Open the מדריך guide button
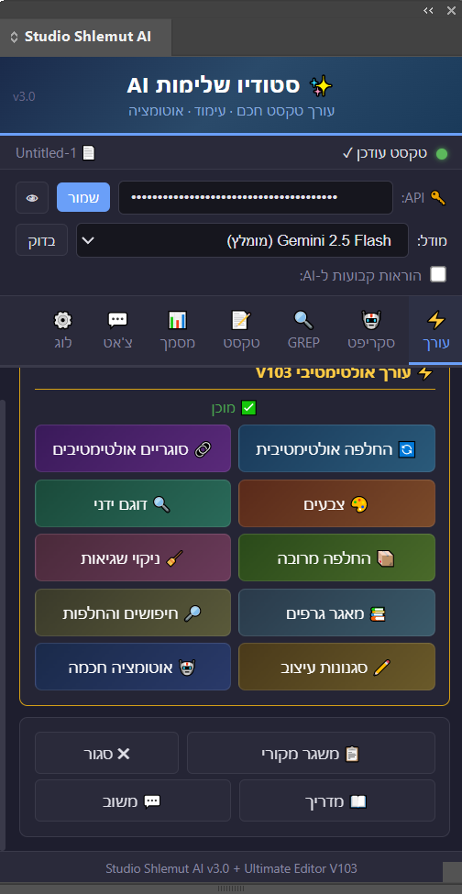Viewport: 462px width, 894px height. click(x=336, y=800)
